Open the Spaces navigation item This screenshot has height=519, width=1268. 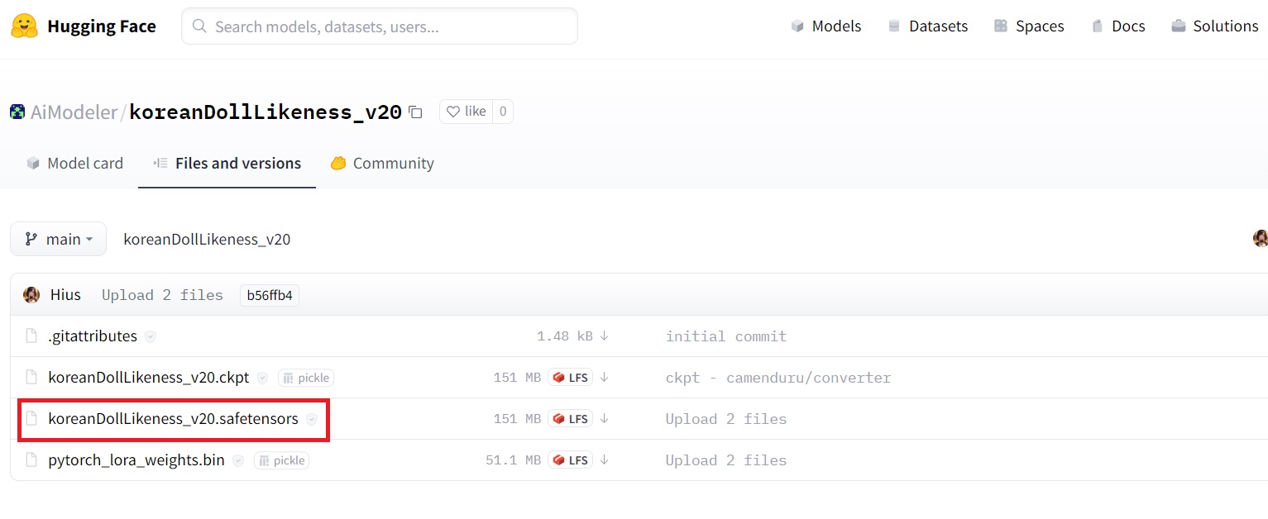1029,26
